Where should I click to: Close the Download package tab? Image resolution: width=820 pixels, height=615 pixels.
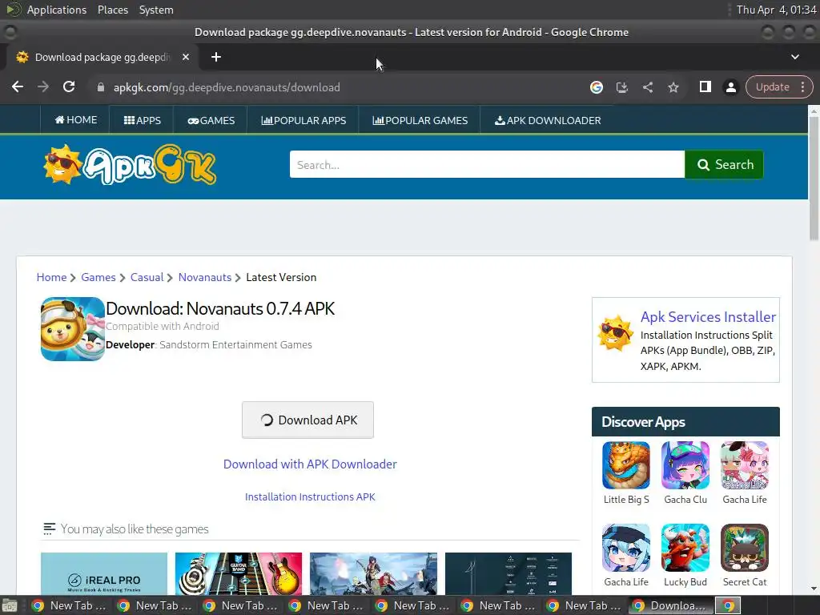tap(186, 57)
